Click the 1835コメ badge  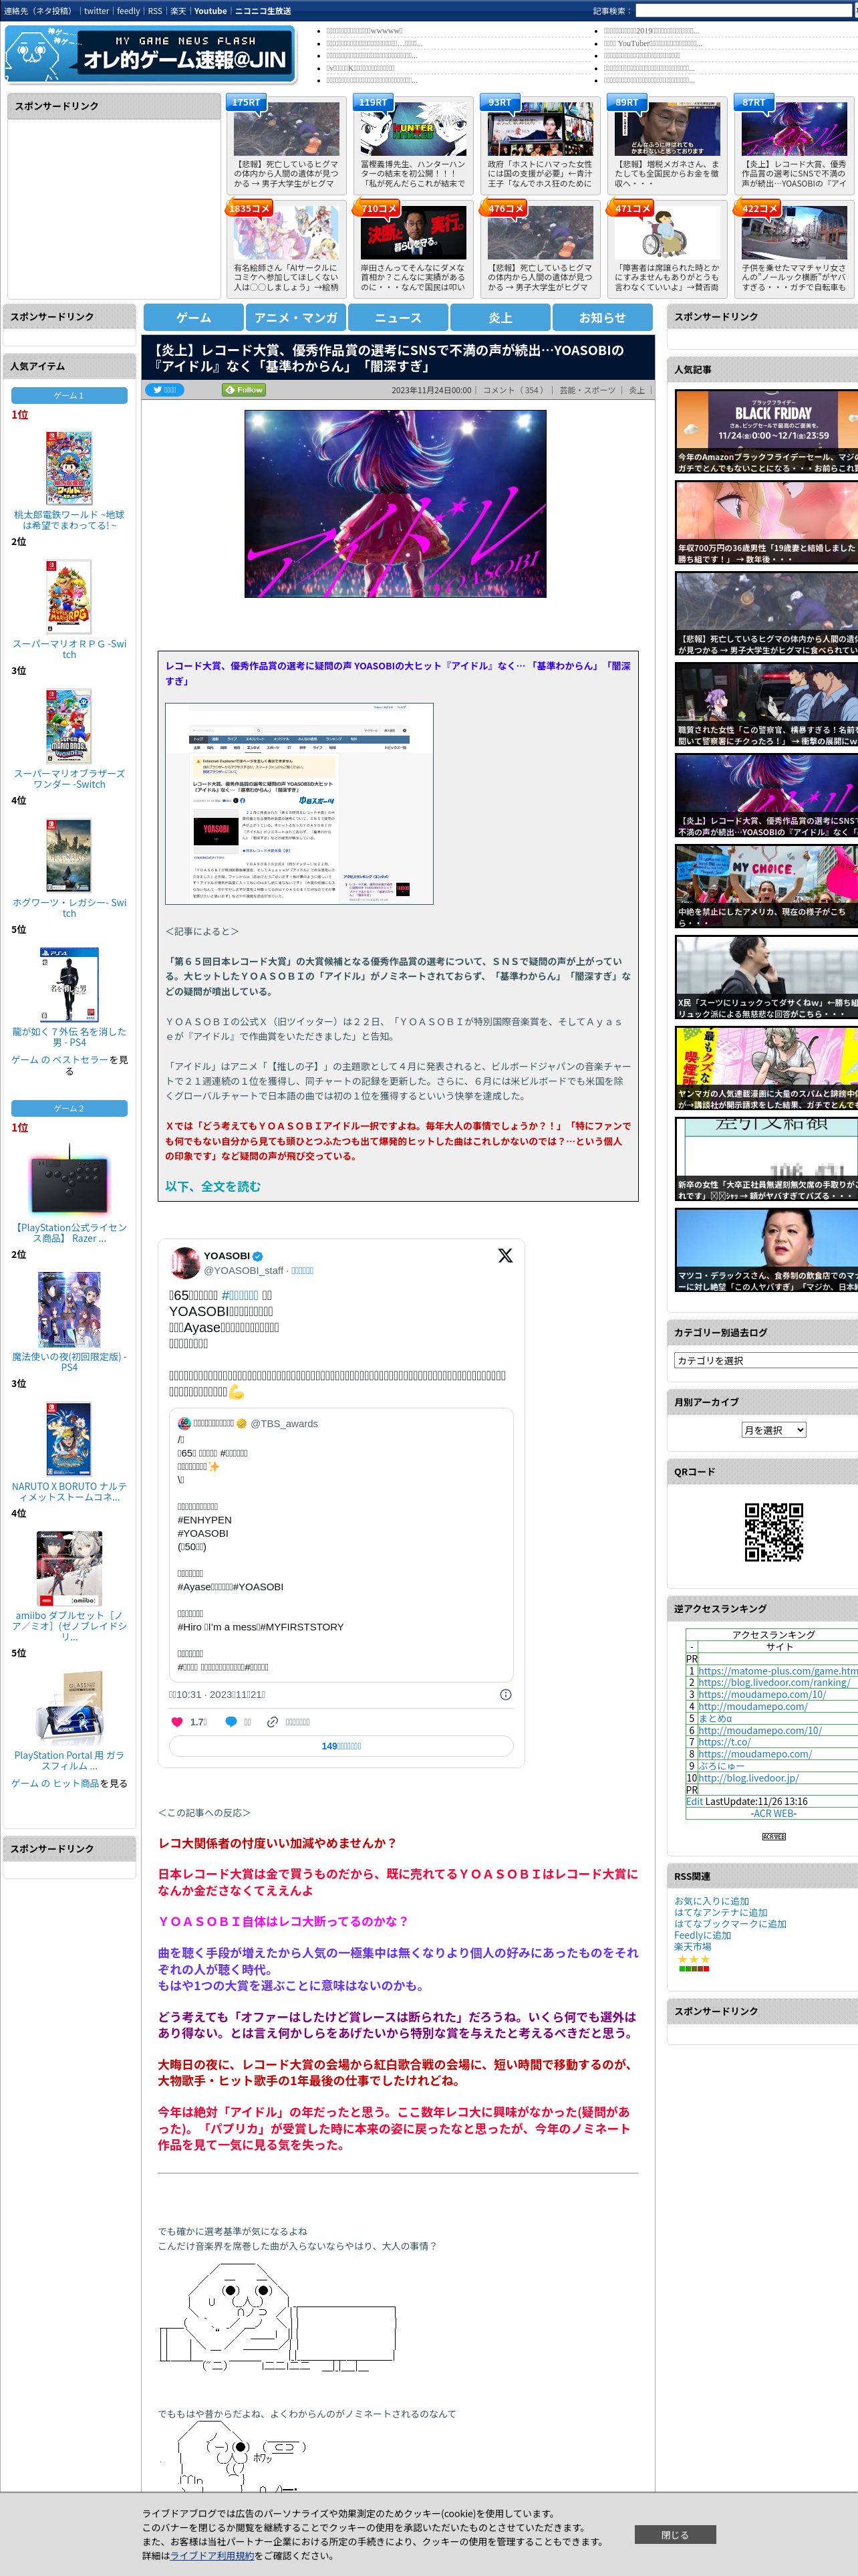click(250, 208)
